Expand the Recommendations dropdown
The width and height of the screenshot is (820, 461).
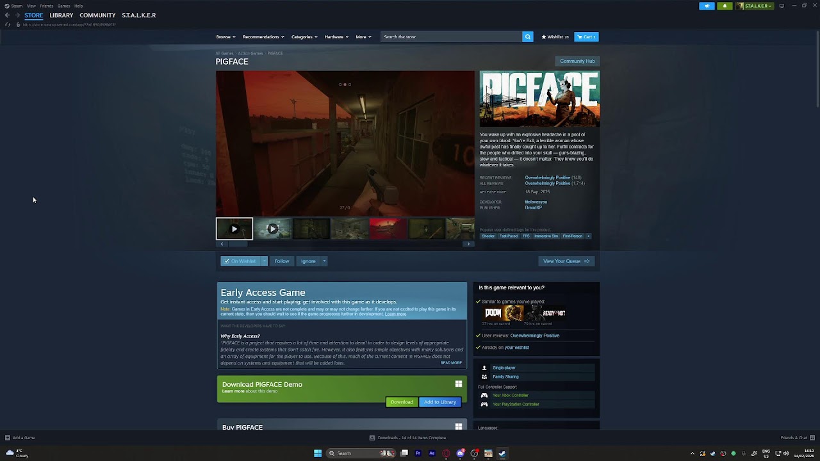[x=263, y=37]
